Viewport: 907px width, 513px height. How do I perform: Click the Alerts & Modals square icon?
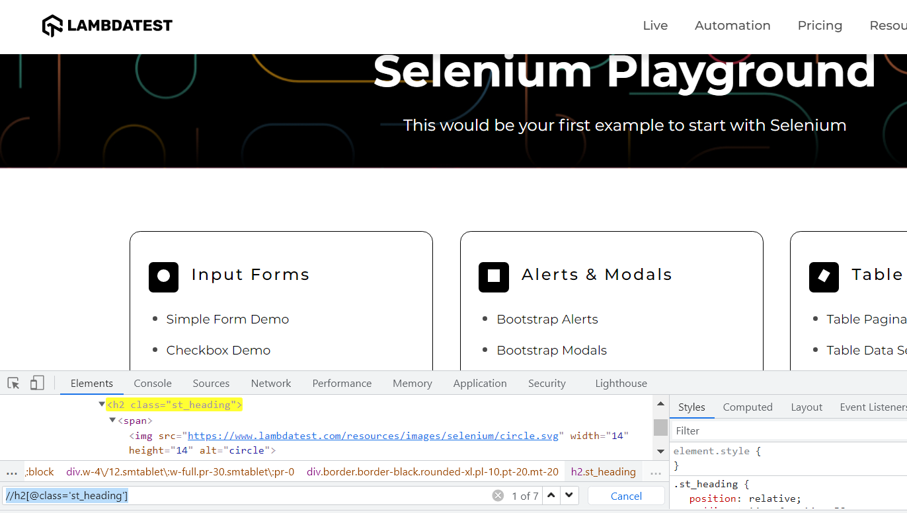click(494, 277)
